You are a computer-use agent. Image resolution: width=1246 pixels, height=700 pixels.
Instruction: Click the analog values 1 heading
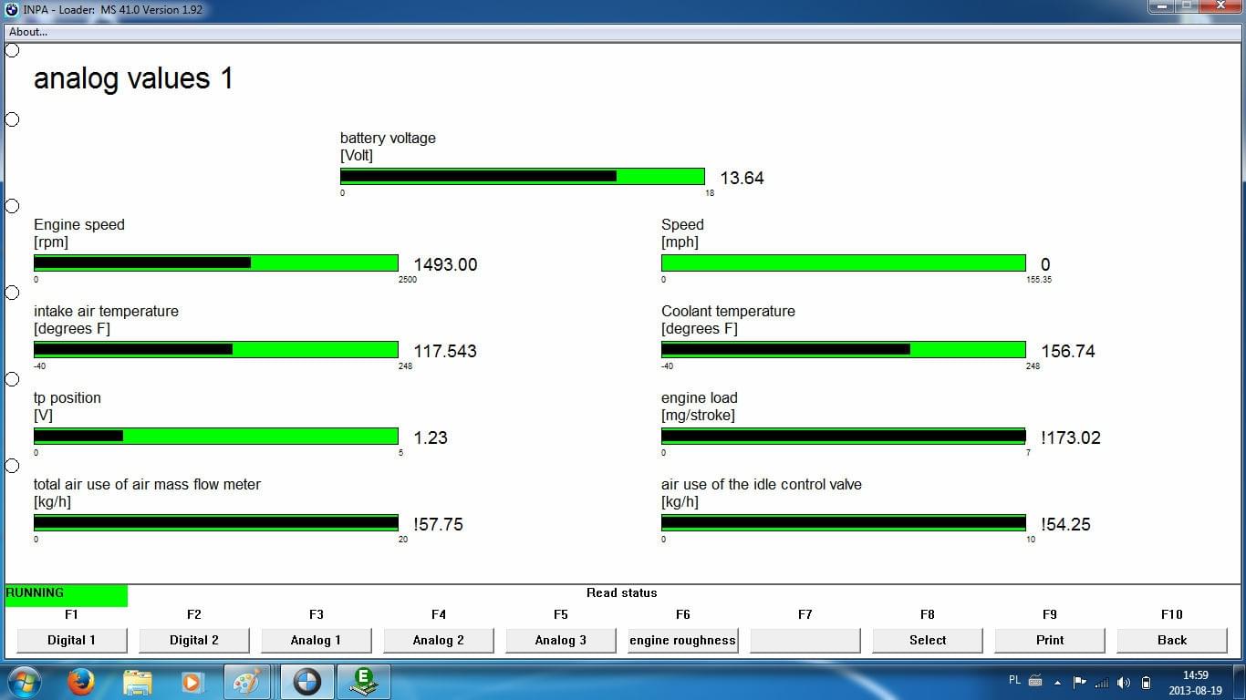tap(133, 78)
